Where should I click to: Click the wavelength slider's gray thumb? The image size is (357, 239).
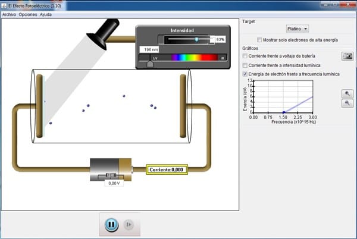pyautogui.click(x=149, y=64)
